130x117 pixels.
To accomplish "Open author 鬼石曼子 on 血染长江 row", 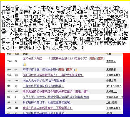I will point(111,61).
